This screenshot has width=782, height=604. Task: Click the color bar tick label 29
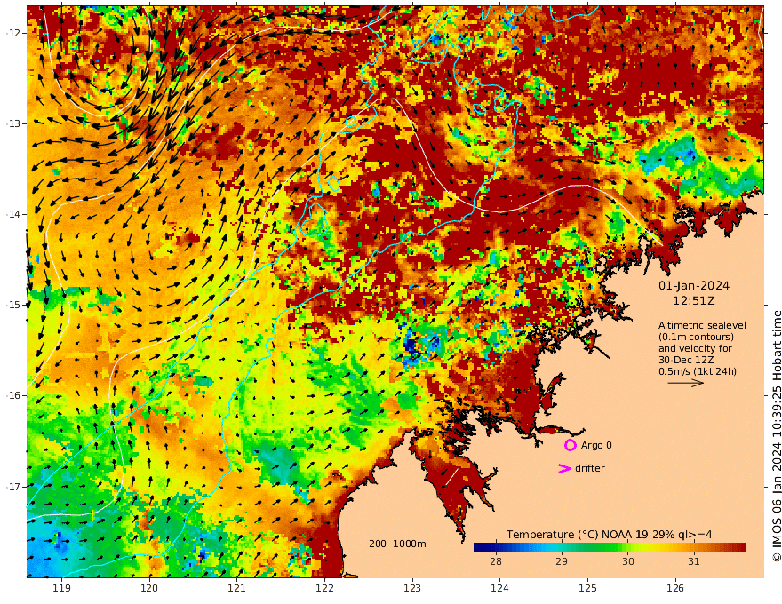pyautogui.click(x=562, y=561)
